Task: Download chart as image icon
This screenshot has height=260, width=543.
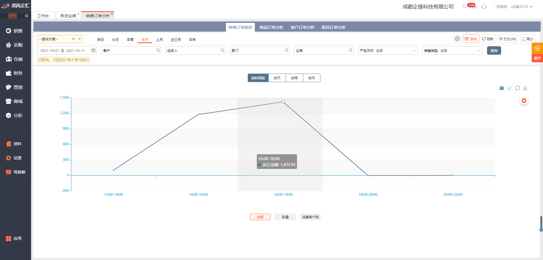Action: [525, 88]
